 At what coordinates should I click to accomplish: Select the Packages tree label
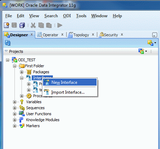coord(41,72)
